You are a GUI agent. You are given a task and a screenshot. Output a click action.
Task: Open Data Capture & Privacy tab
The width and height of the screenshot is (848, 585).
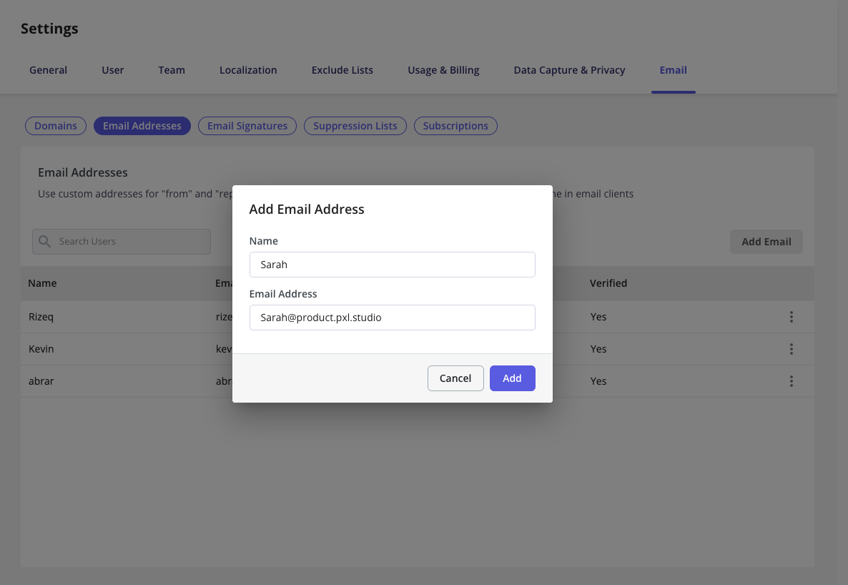tap(569, 70)
